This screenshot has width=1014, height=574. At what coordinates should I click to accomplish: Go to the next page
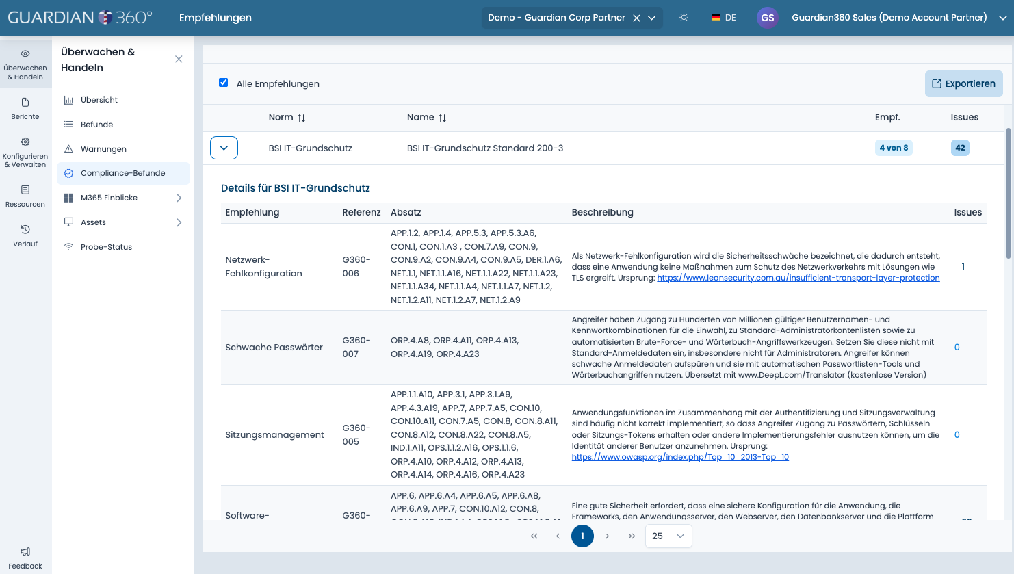[x=607, y=536]
